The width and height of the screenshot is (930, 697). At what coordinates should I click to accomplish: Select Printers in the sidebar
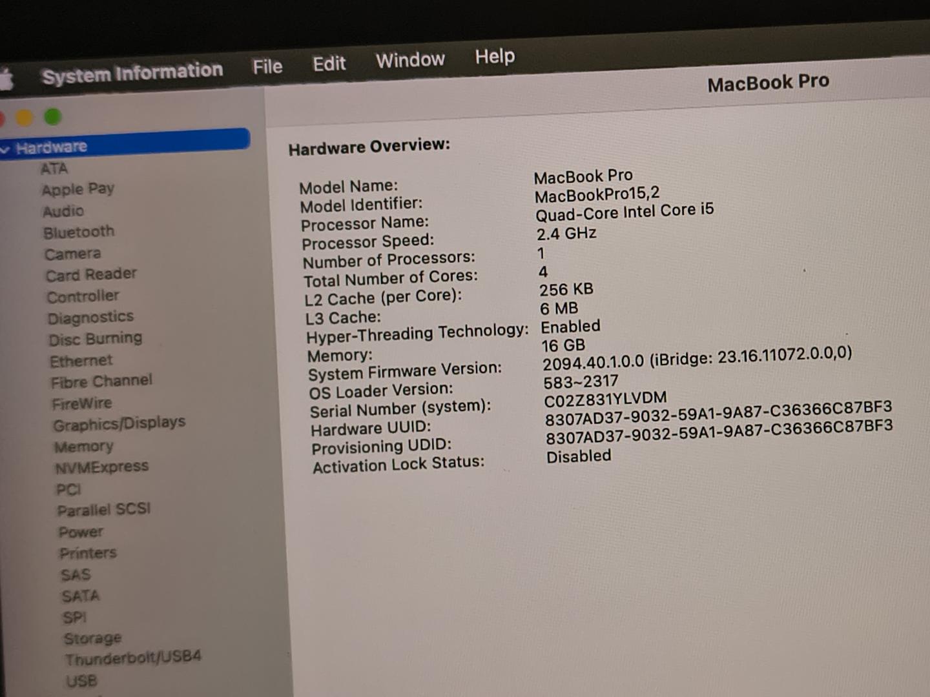[88, 553]
